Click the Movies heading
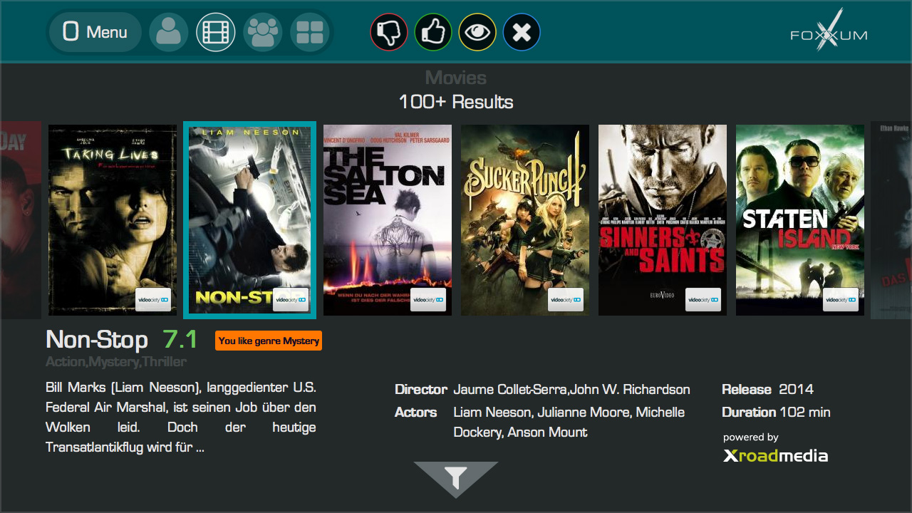Viewport: 912px width, 513px height. tap(456, 78)
